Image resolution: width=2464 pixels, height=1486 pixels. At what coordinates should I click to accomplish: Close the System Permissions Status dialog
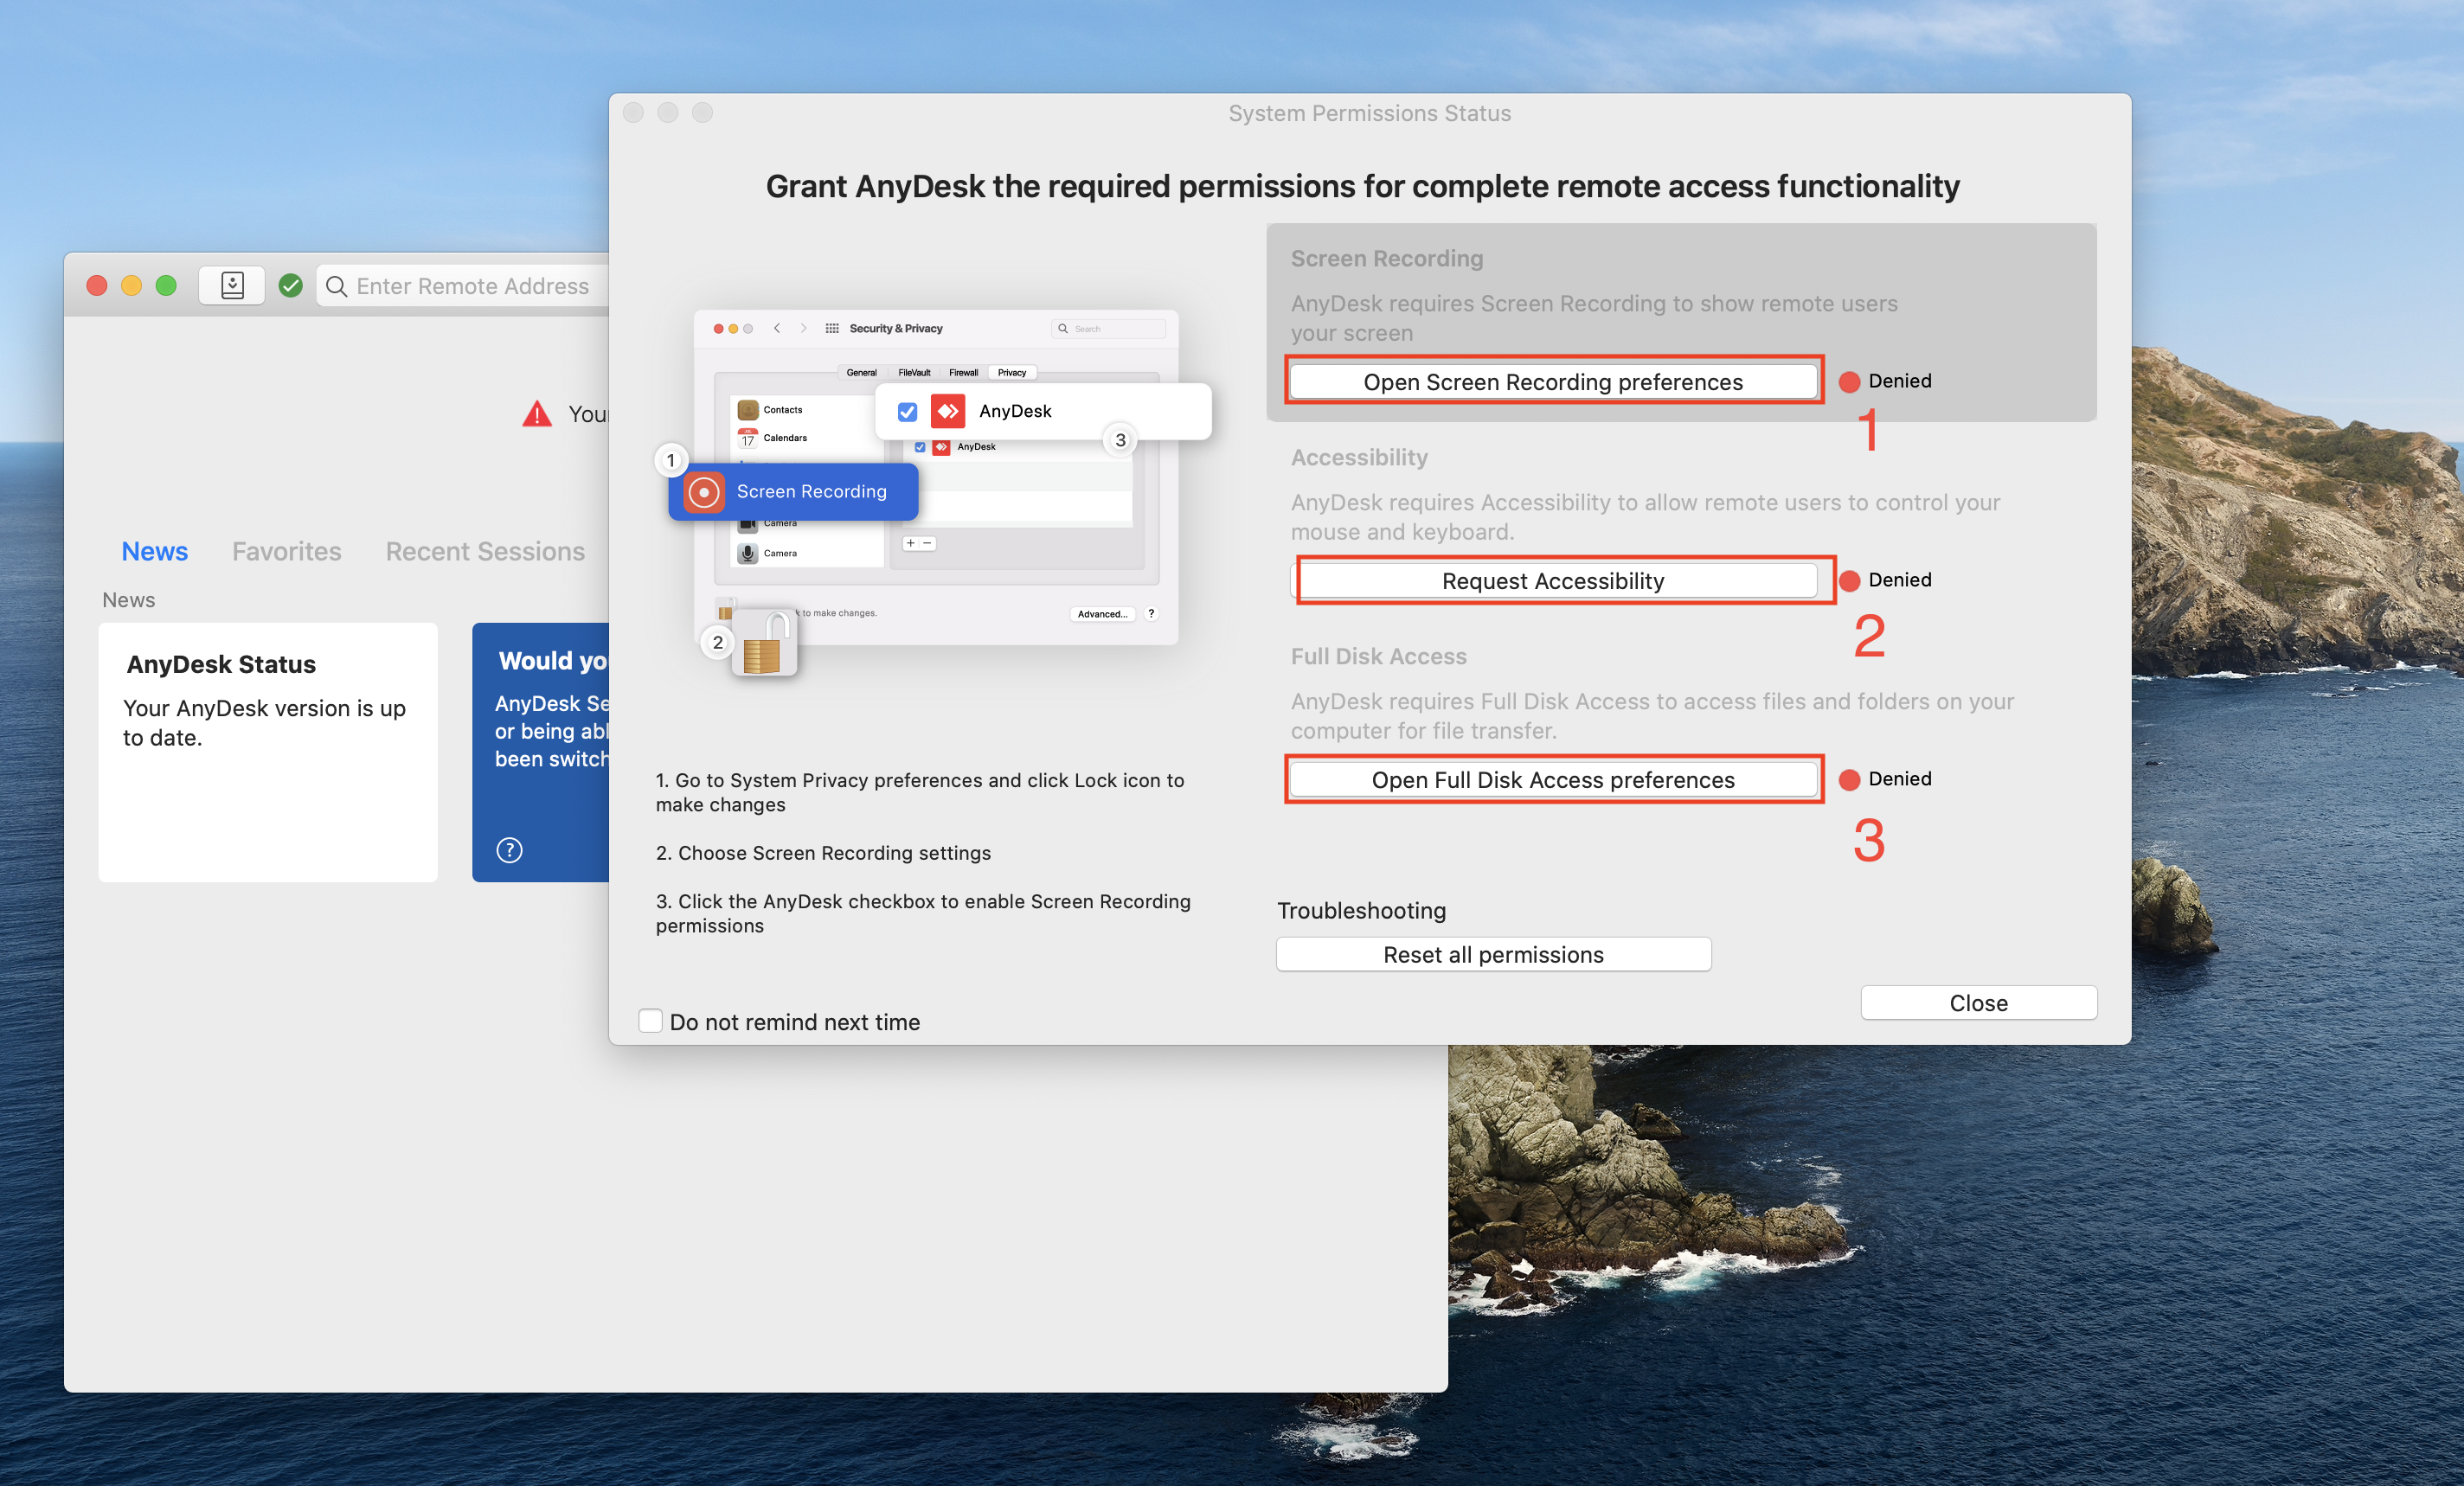click(1977, 1002)
